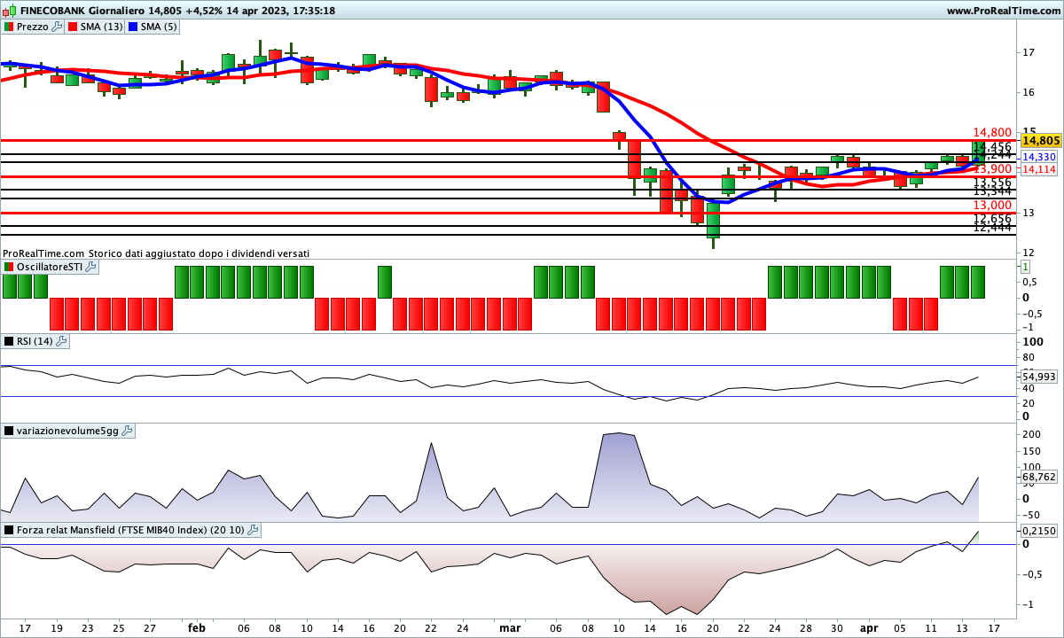
Task: Click the candlestick icon beside FINECOBANK
Action: click(9, 11)
